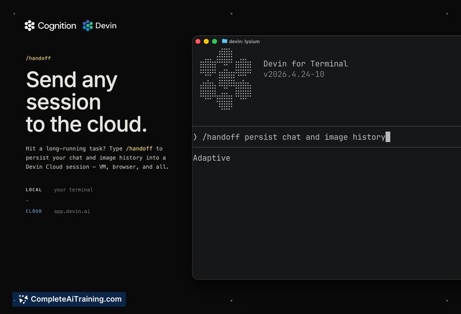Click 'to the cloud.' headline line

(86, 124)
